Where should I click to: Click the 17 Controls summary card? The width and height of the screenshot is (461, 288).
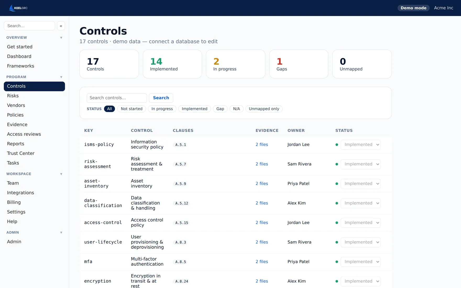tap(109, 64)
